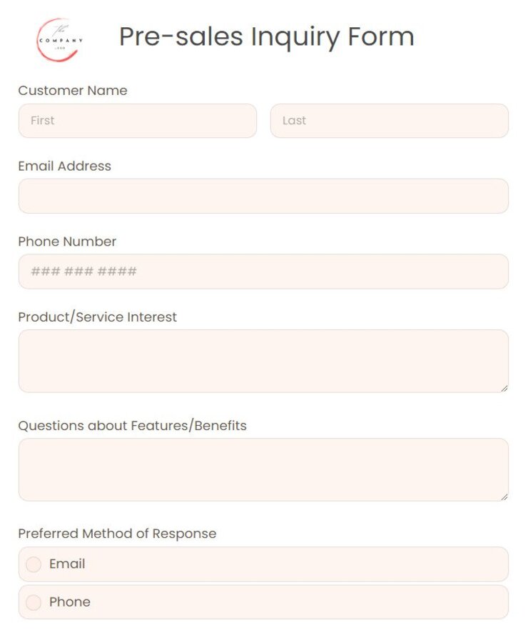Image resolution: width=528 pixels, height=643 pixels.
Task: Click the Questions about Features/Benefits label
Action: [132, 426]
